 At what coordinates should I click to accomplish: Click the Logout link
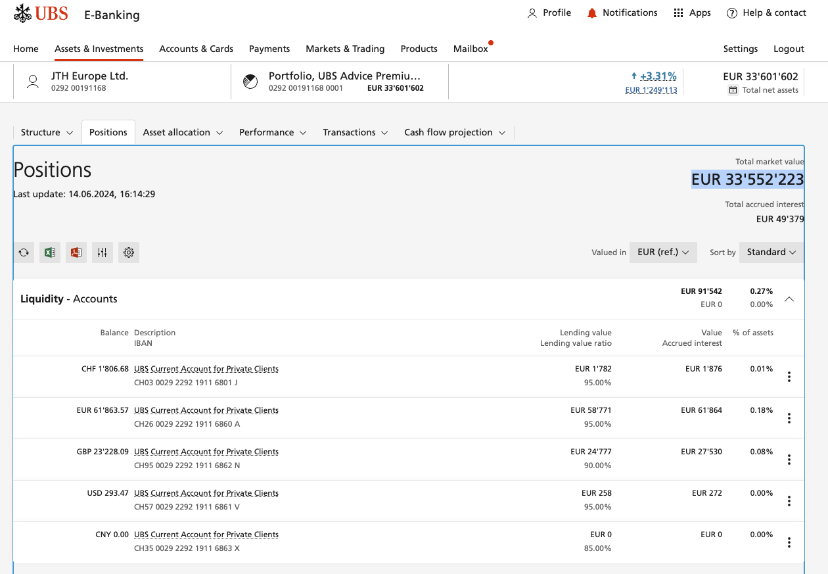[x=789, y=49]
